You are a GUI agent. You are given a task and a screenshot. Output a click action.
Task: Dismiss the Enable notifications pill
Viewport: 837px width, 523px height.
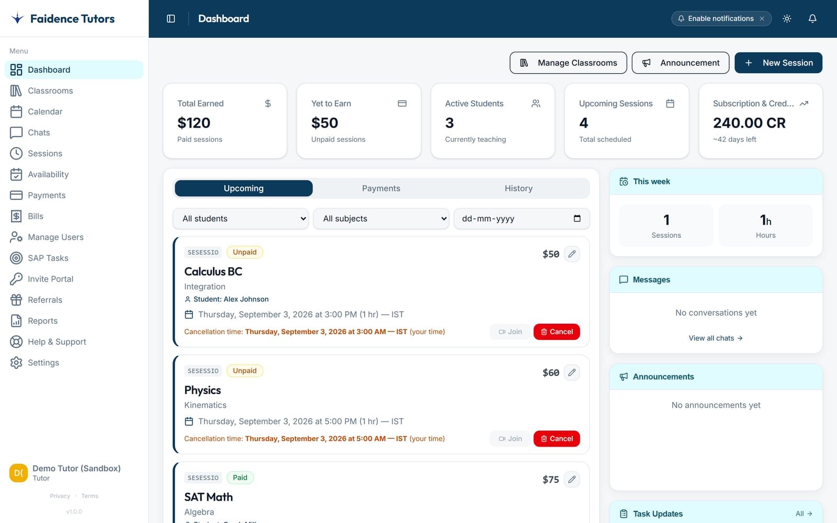point(762,19)
